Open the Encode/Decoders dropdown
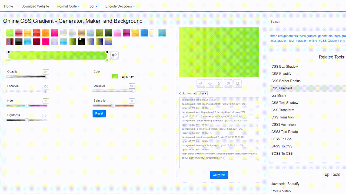Image resolution: width=346 pixels, height=194 pixels. click(120, 6)
